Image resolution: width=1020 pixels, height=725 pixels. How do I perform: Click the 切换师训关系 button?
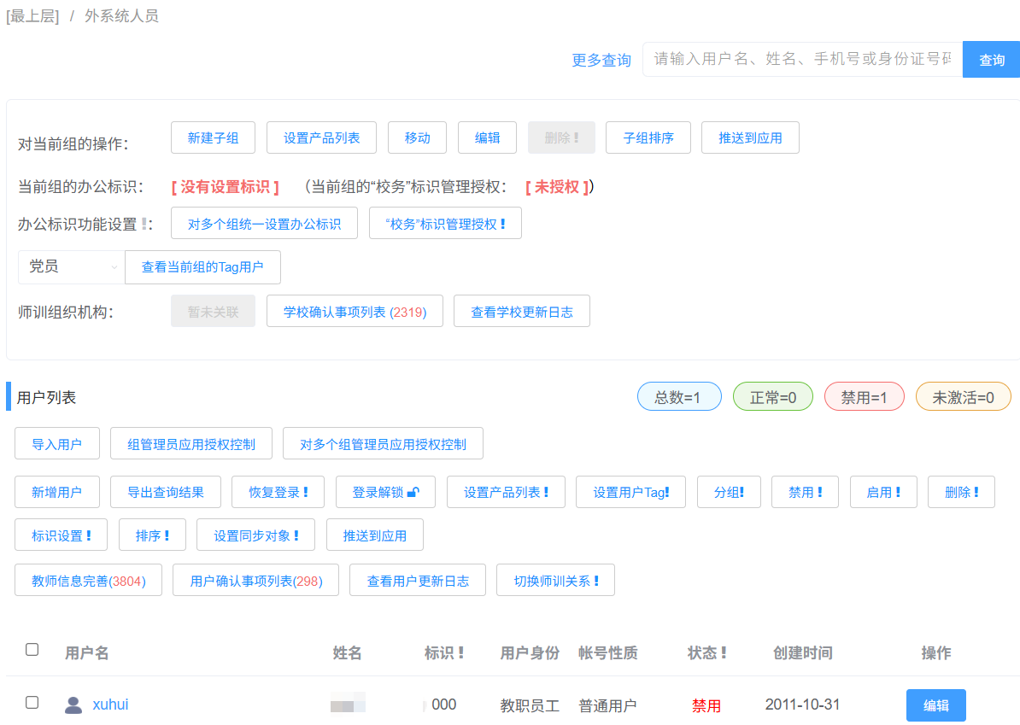(555, 580)
